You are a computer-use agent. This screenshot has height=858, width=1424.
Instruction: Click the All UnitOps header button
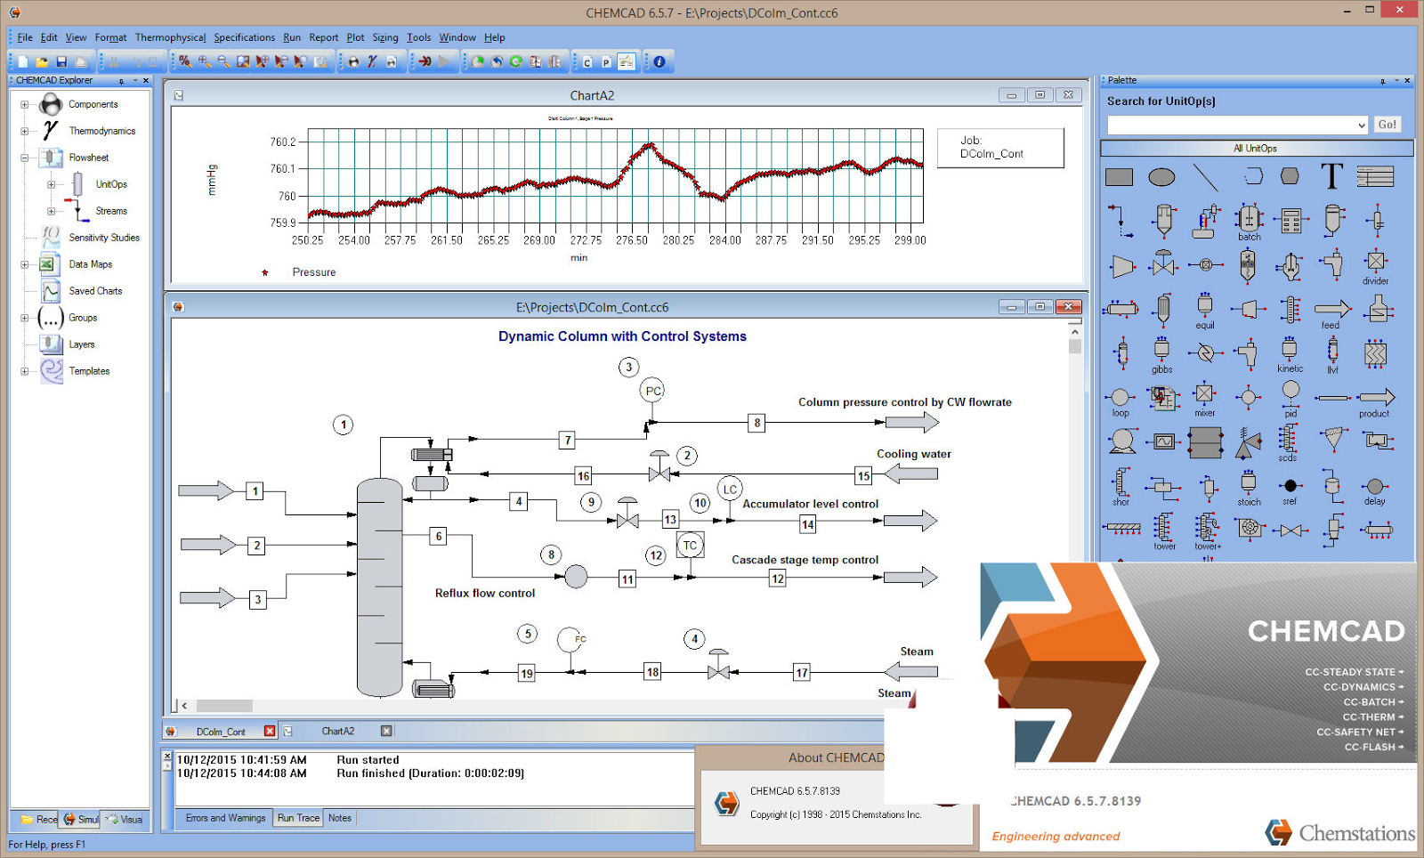point(1258,148)
